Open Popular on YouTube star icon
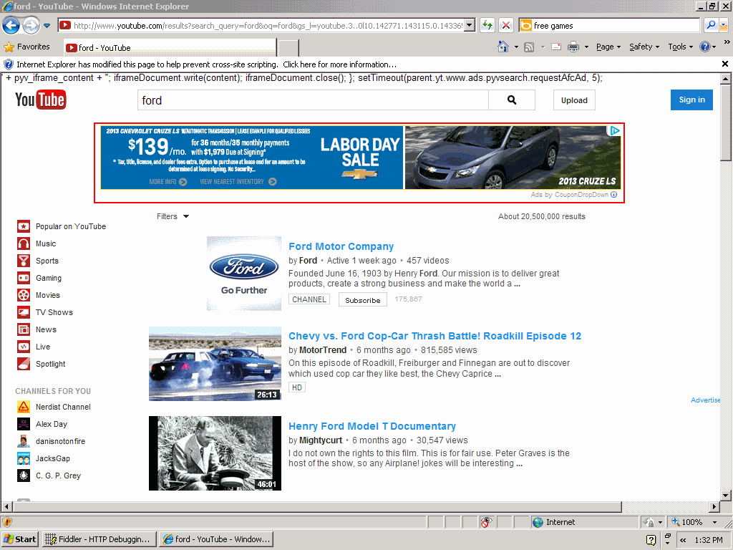Screen dimensions: 733x550 [24, 226]
